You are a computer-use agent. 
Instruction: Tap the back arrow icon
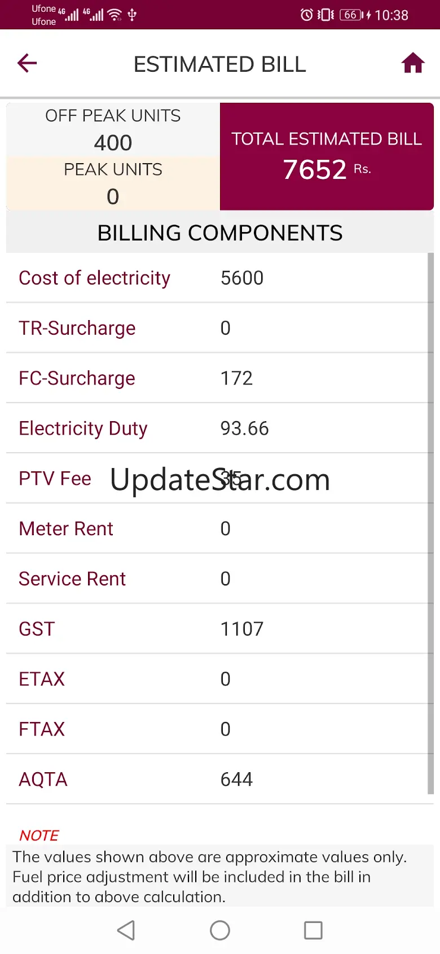[x=27, y=63]
